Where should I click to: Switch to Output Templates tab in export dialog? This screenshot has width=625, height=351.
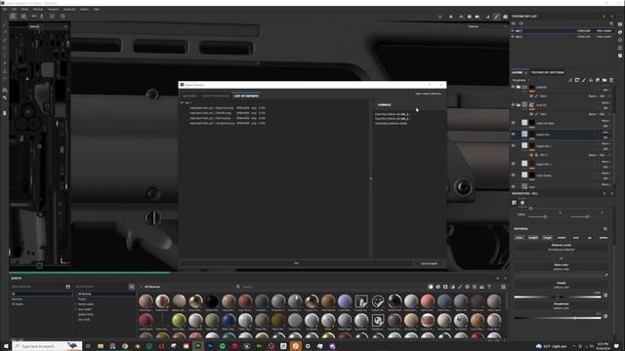click(215, 96)
